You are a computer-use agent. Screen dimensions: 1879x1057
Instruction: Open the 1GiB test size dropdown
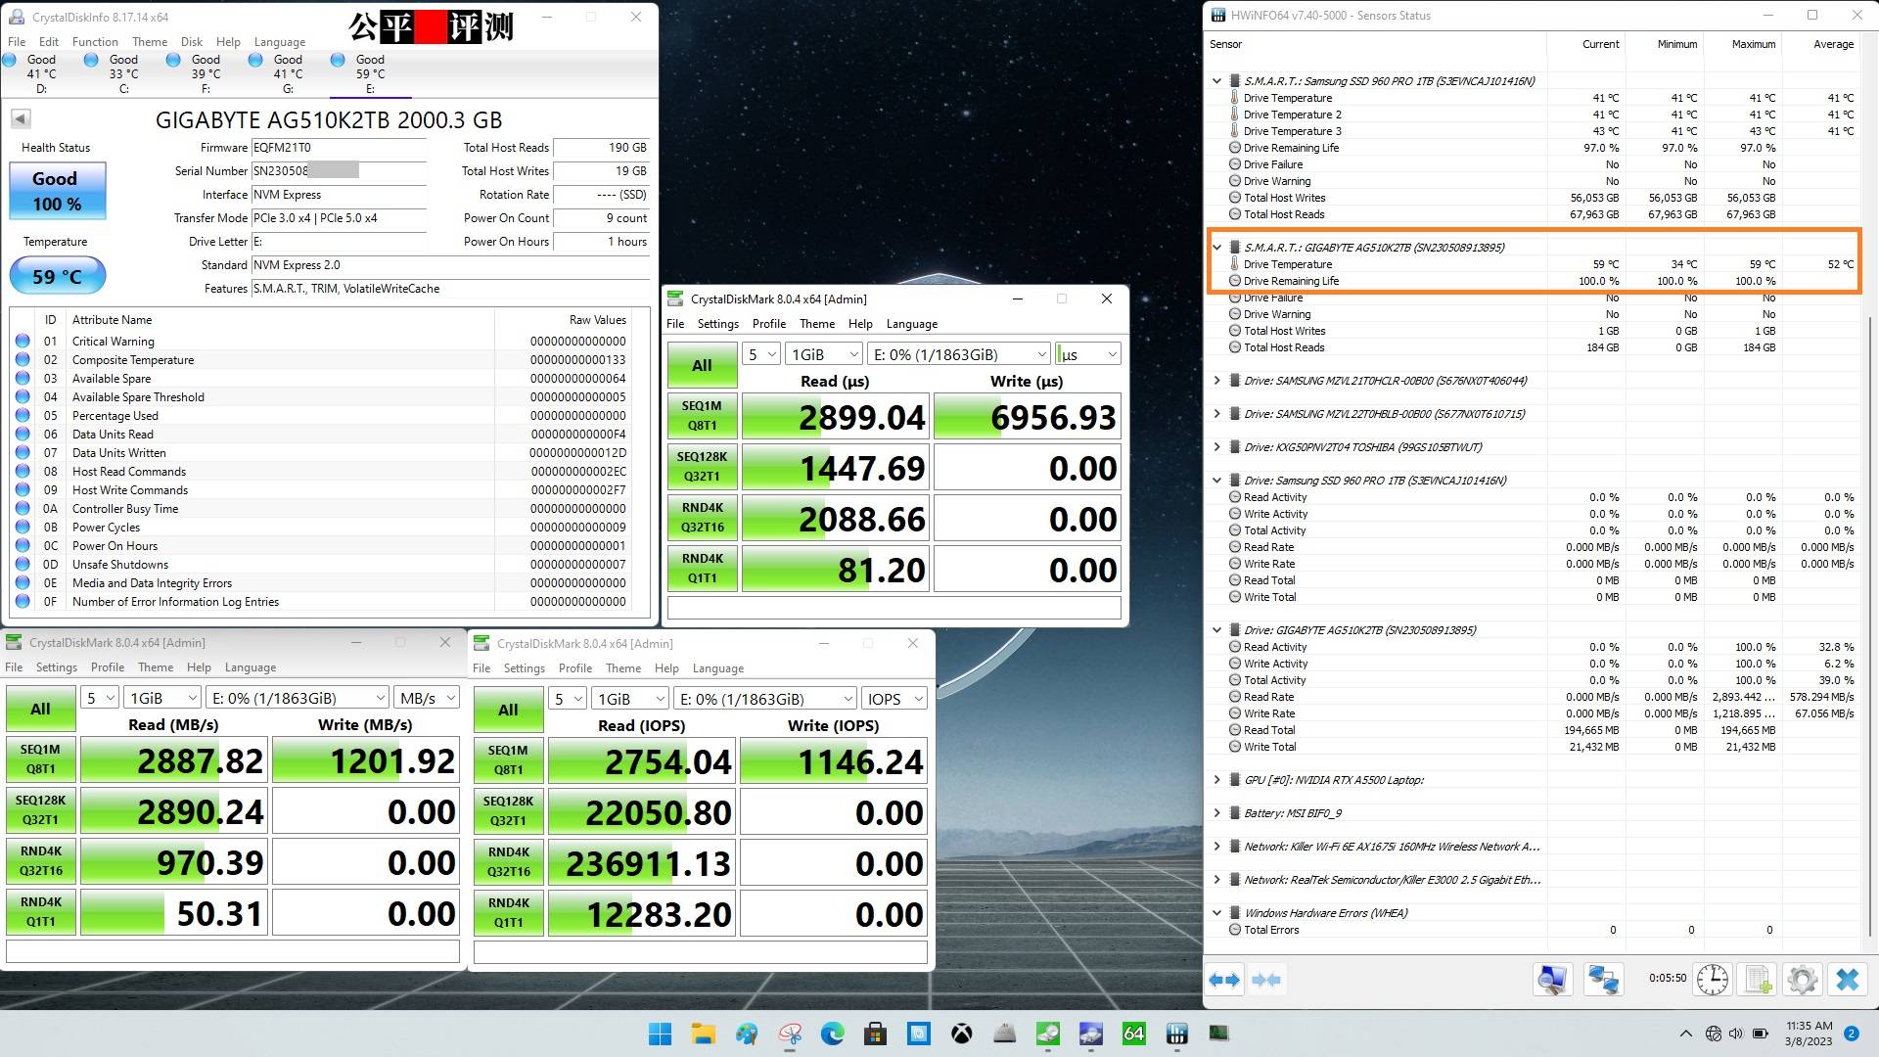click(823, 353)
